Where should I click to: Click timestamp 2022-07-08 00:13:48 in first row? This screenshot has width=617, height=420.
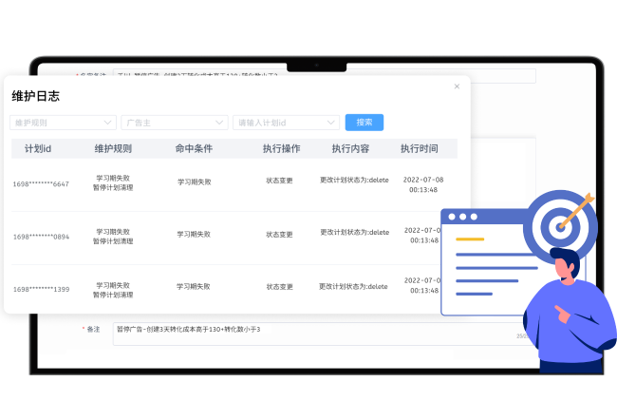click(x=423, y=184)
